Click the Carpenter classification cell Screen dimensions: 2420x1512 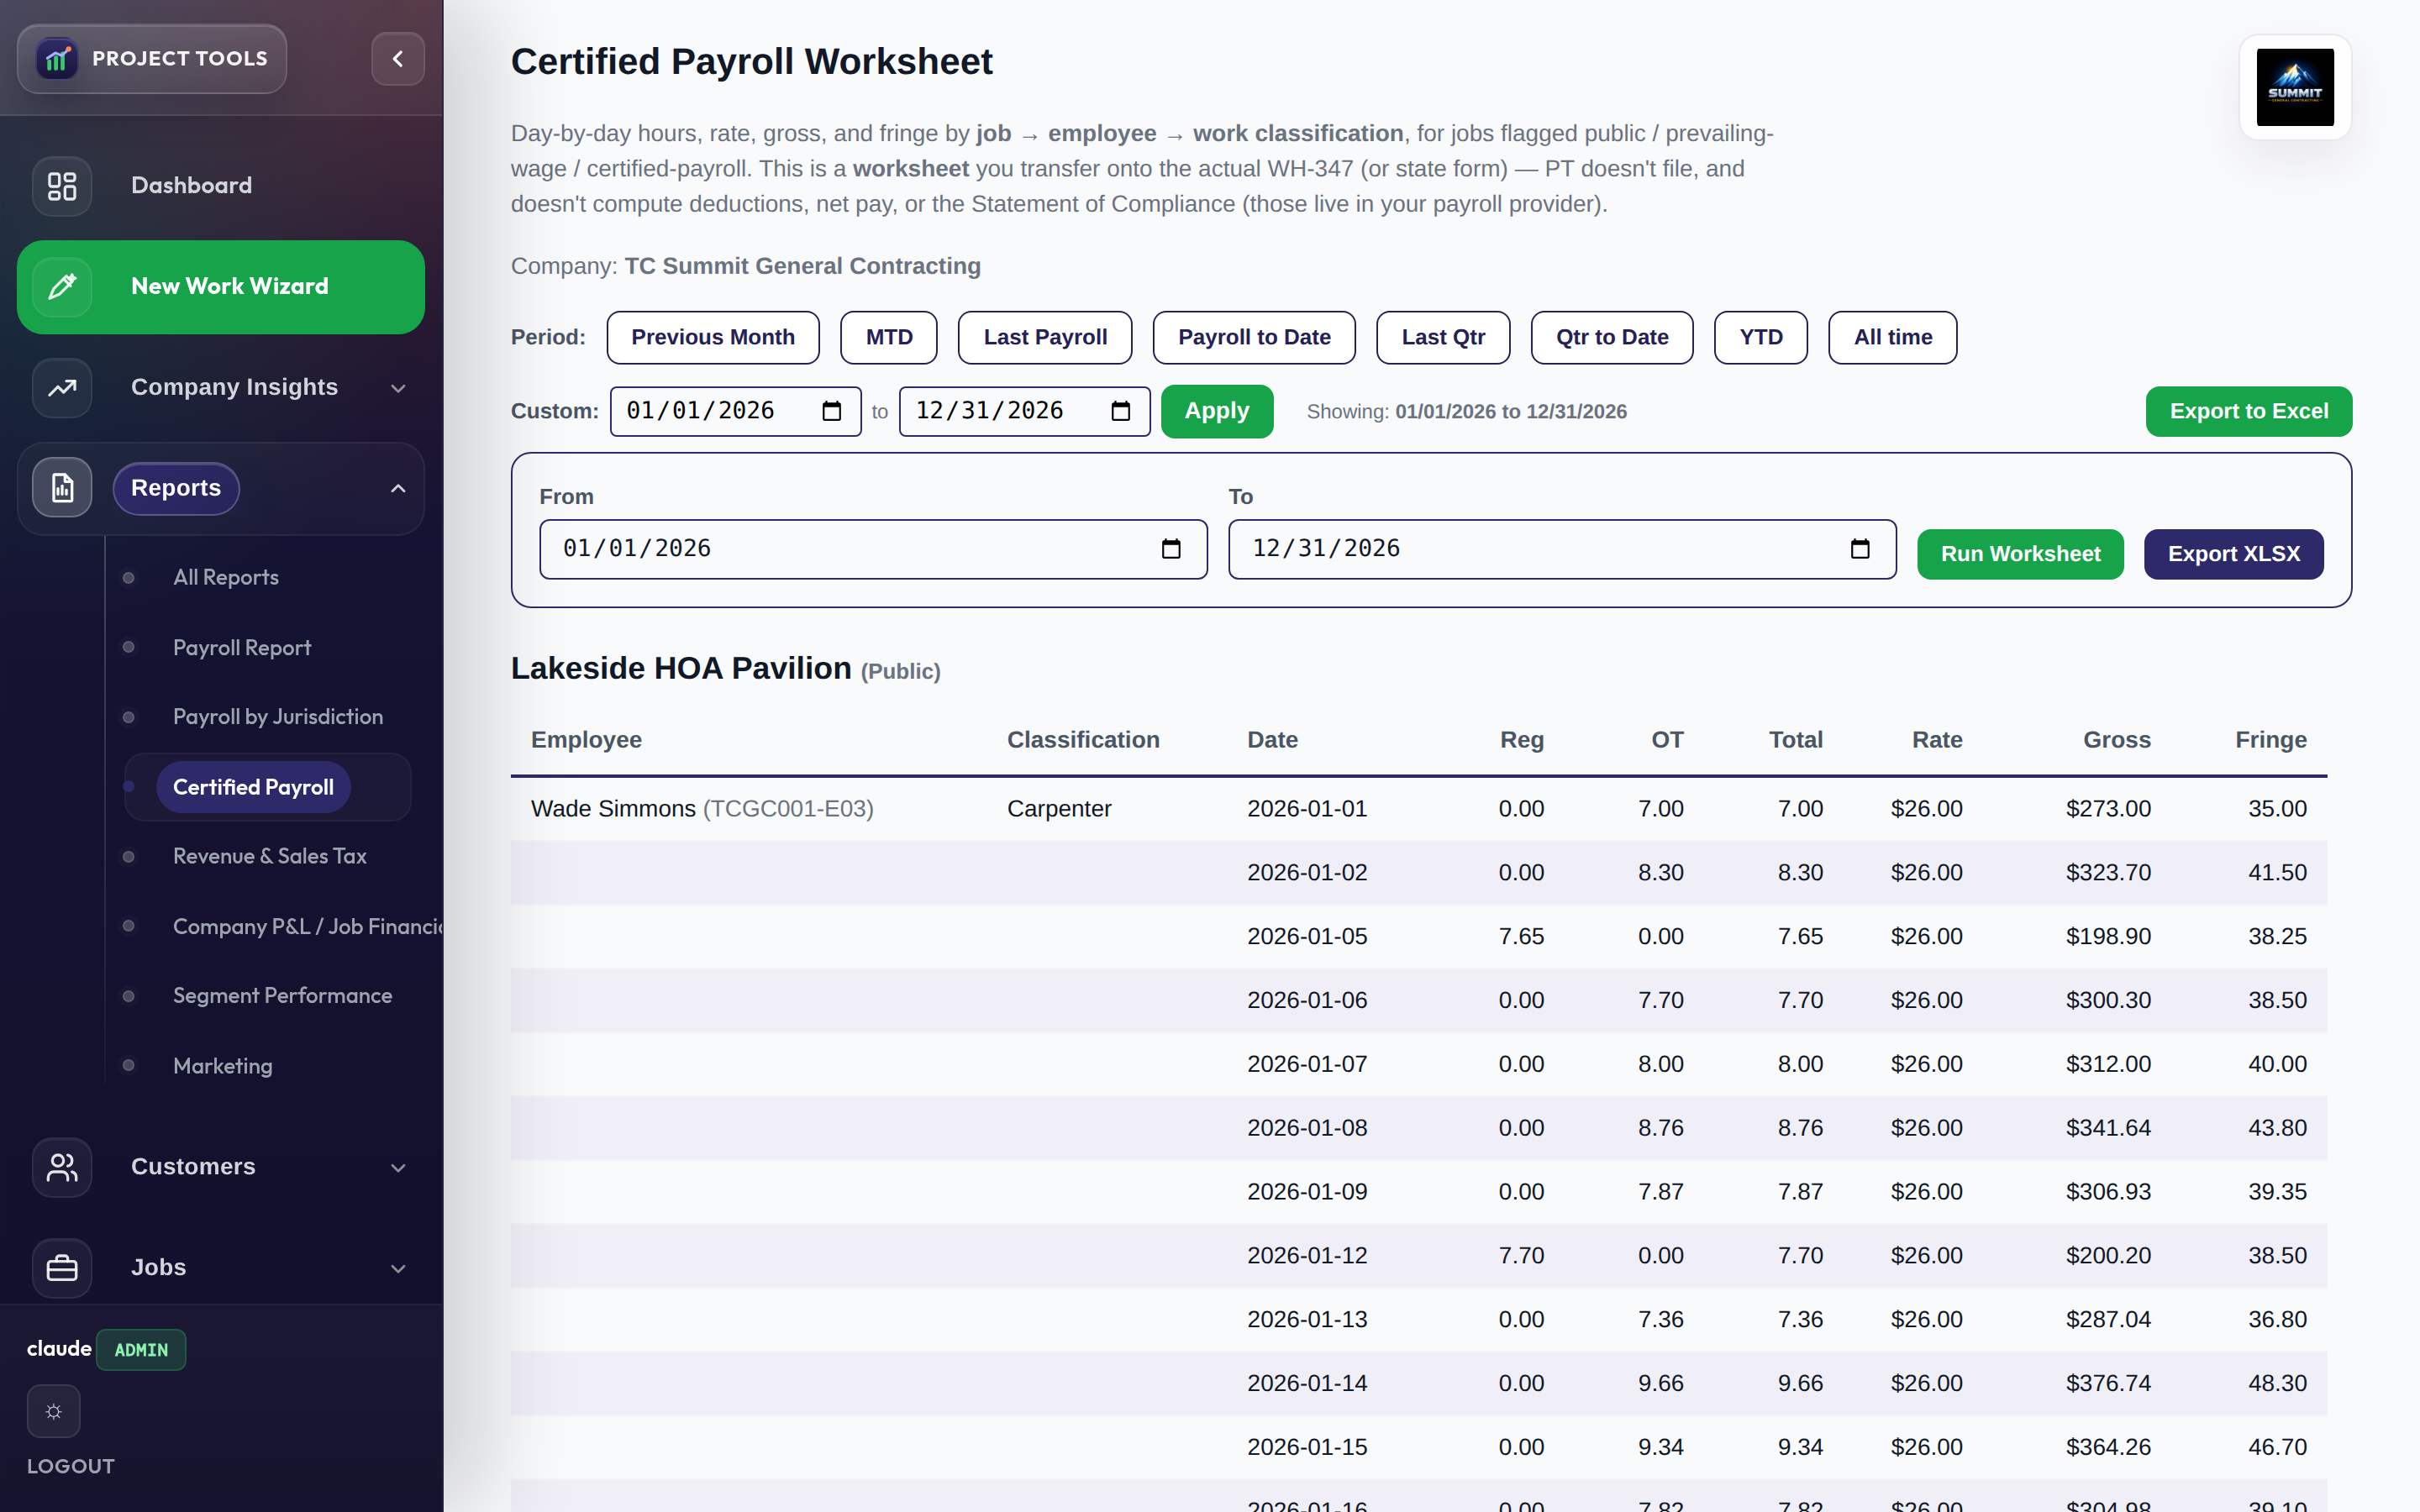tap(1059, 809)
